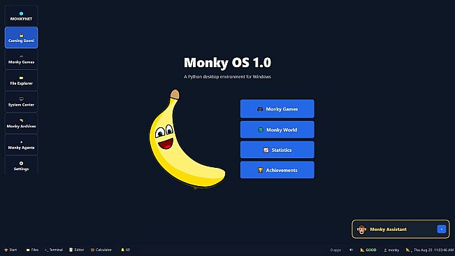Click the monky user account in taskbar
Viewport: 455px width, 256px height.
tap(391, 250)
